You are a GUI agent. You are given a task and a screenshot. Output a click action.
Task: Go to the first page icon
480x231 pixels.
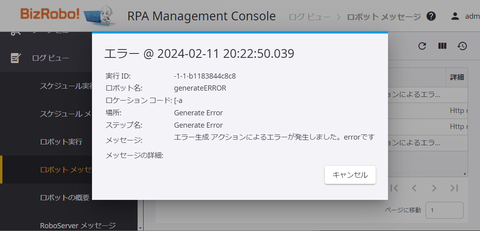(394, 188)
